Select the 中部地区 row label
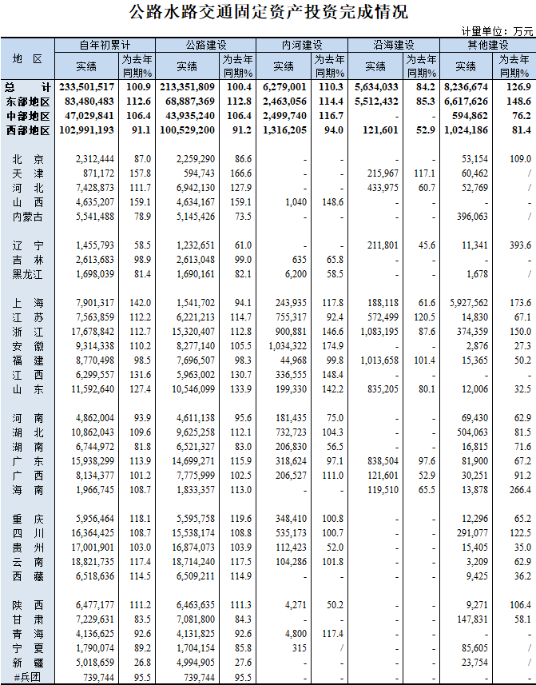Screen dimensions: 536x685 [x=26, y=115]
